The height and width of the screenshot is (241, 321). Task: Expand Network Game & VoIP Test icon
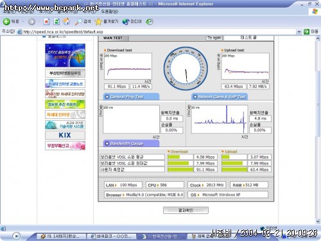point(195,97)
